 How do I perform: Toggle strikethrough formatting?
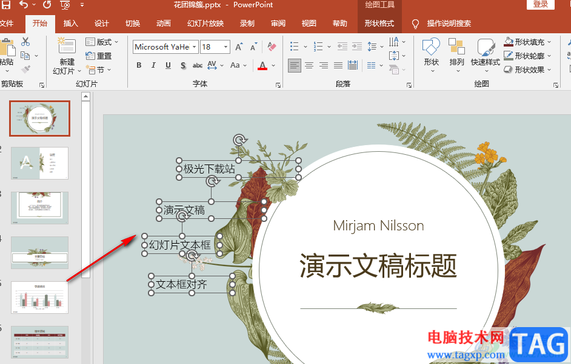click(198, 65)
